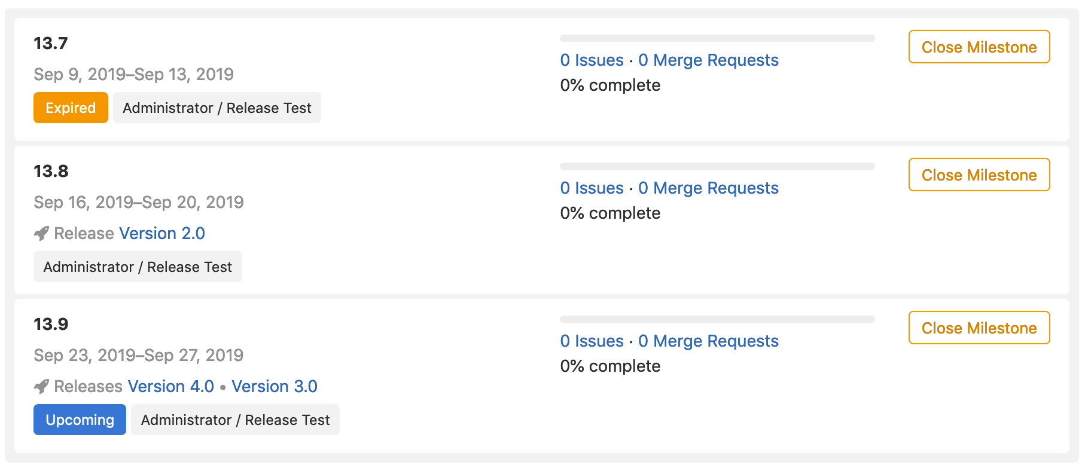Open 0 Issues for milestone 13.7
The height and width of the screenshot is (465, 1085).
(x=591, y=60)
